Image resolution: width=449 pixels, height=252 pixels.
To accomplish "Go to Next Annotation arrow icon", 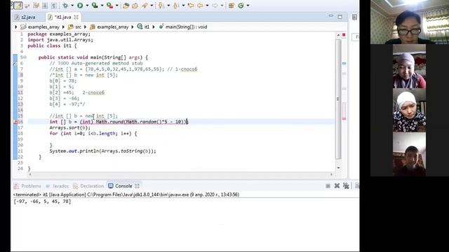I will click(x=161, y=6).
